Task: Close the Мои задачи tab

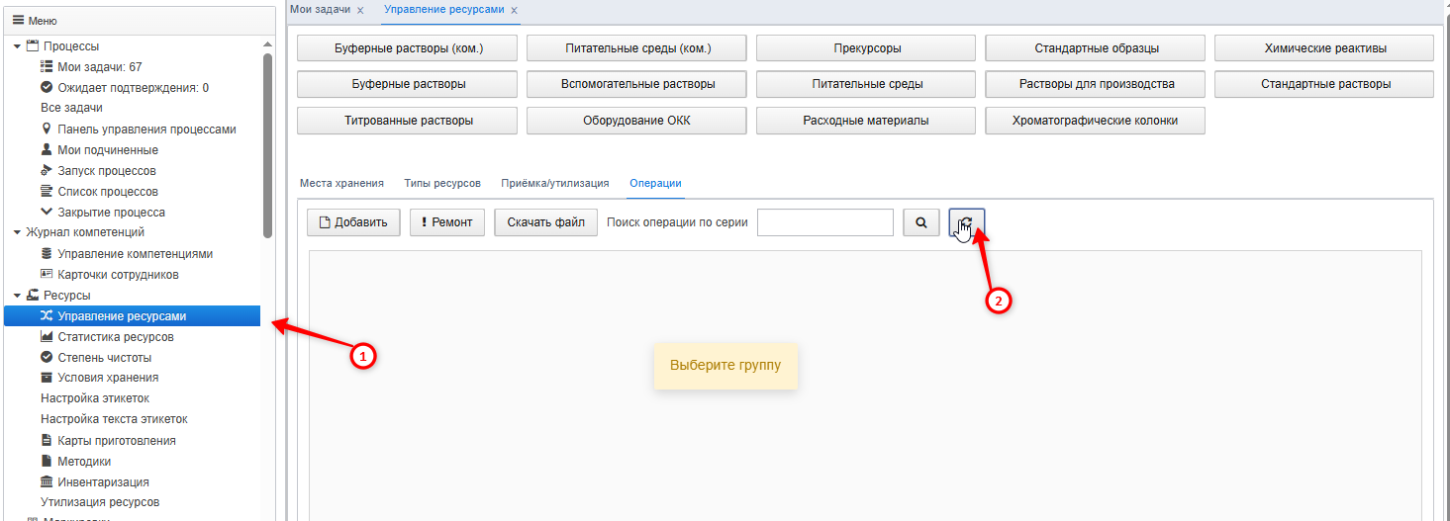Action: coord(360,10)
